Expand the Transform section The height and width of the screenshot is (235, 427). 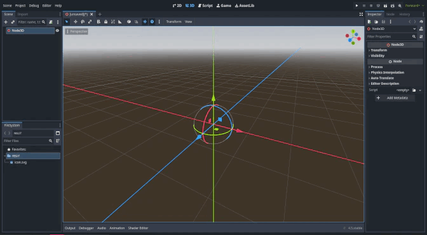(x=395, y=50)
